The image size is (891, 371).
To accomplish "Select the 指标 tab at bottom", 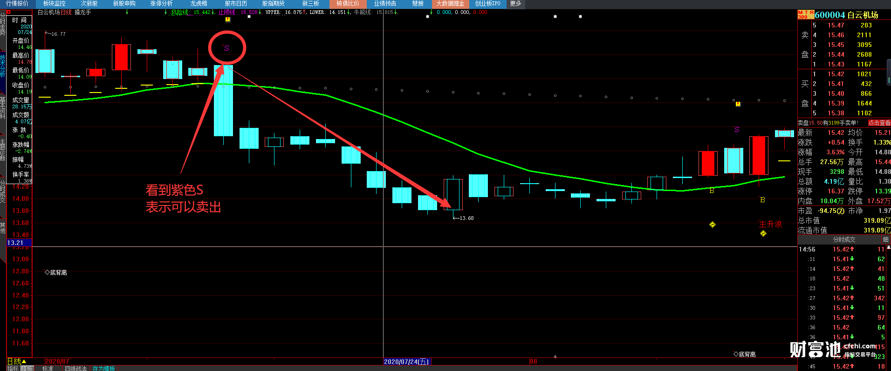I will (13, 368).
